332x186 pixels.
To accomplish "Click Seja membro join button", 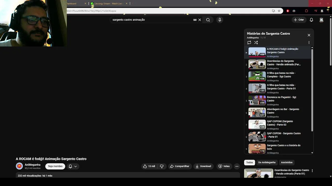I will click(x=55, y=166).
